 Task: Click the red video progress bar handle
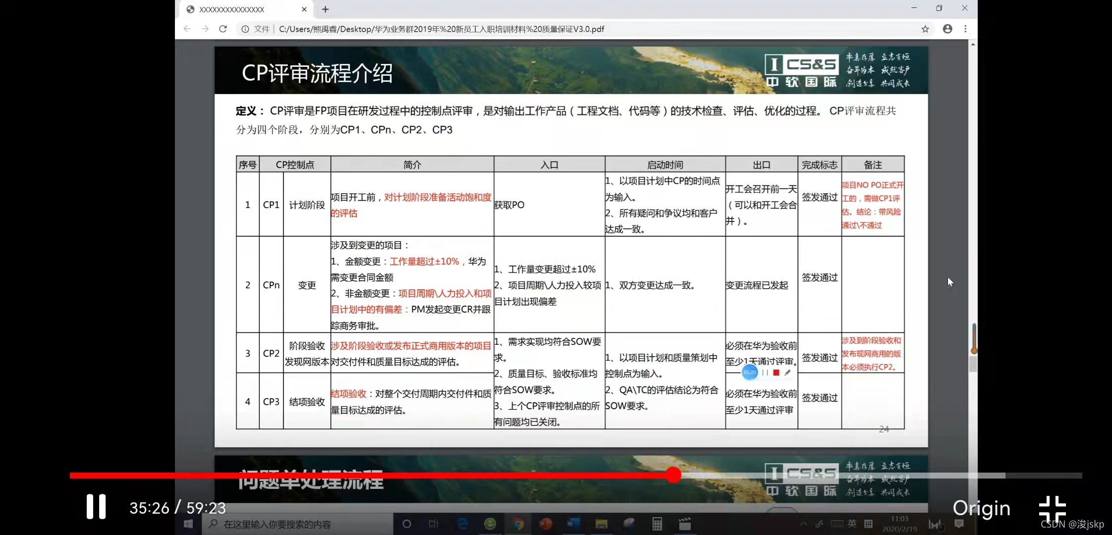click(x=673, y=475)
